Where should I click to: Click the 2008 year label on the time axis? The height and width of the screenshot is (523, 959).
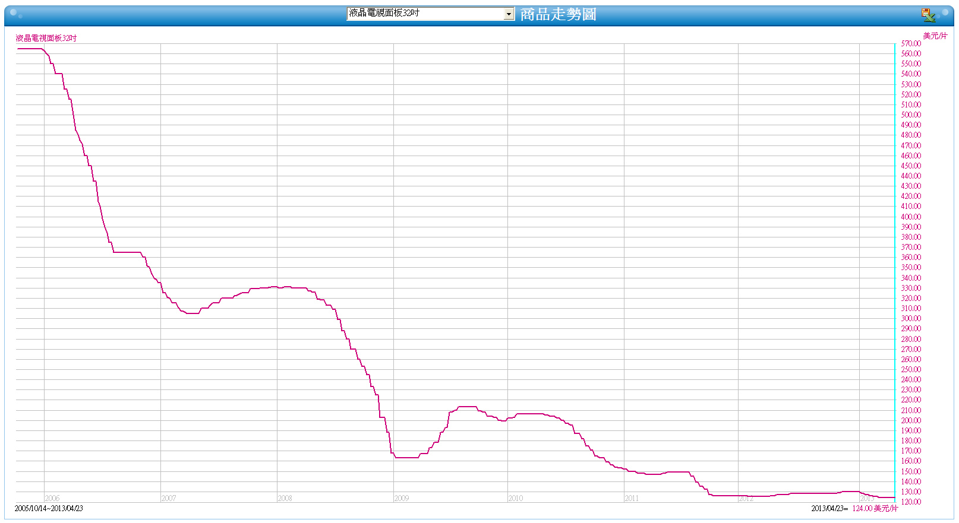[x=285, y=498]
